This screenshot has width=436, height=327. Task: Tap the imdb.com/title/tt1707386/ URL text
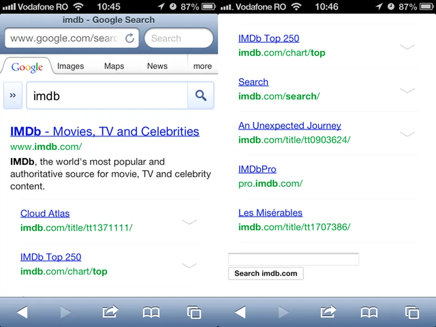(x=294, y=227)
